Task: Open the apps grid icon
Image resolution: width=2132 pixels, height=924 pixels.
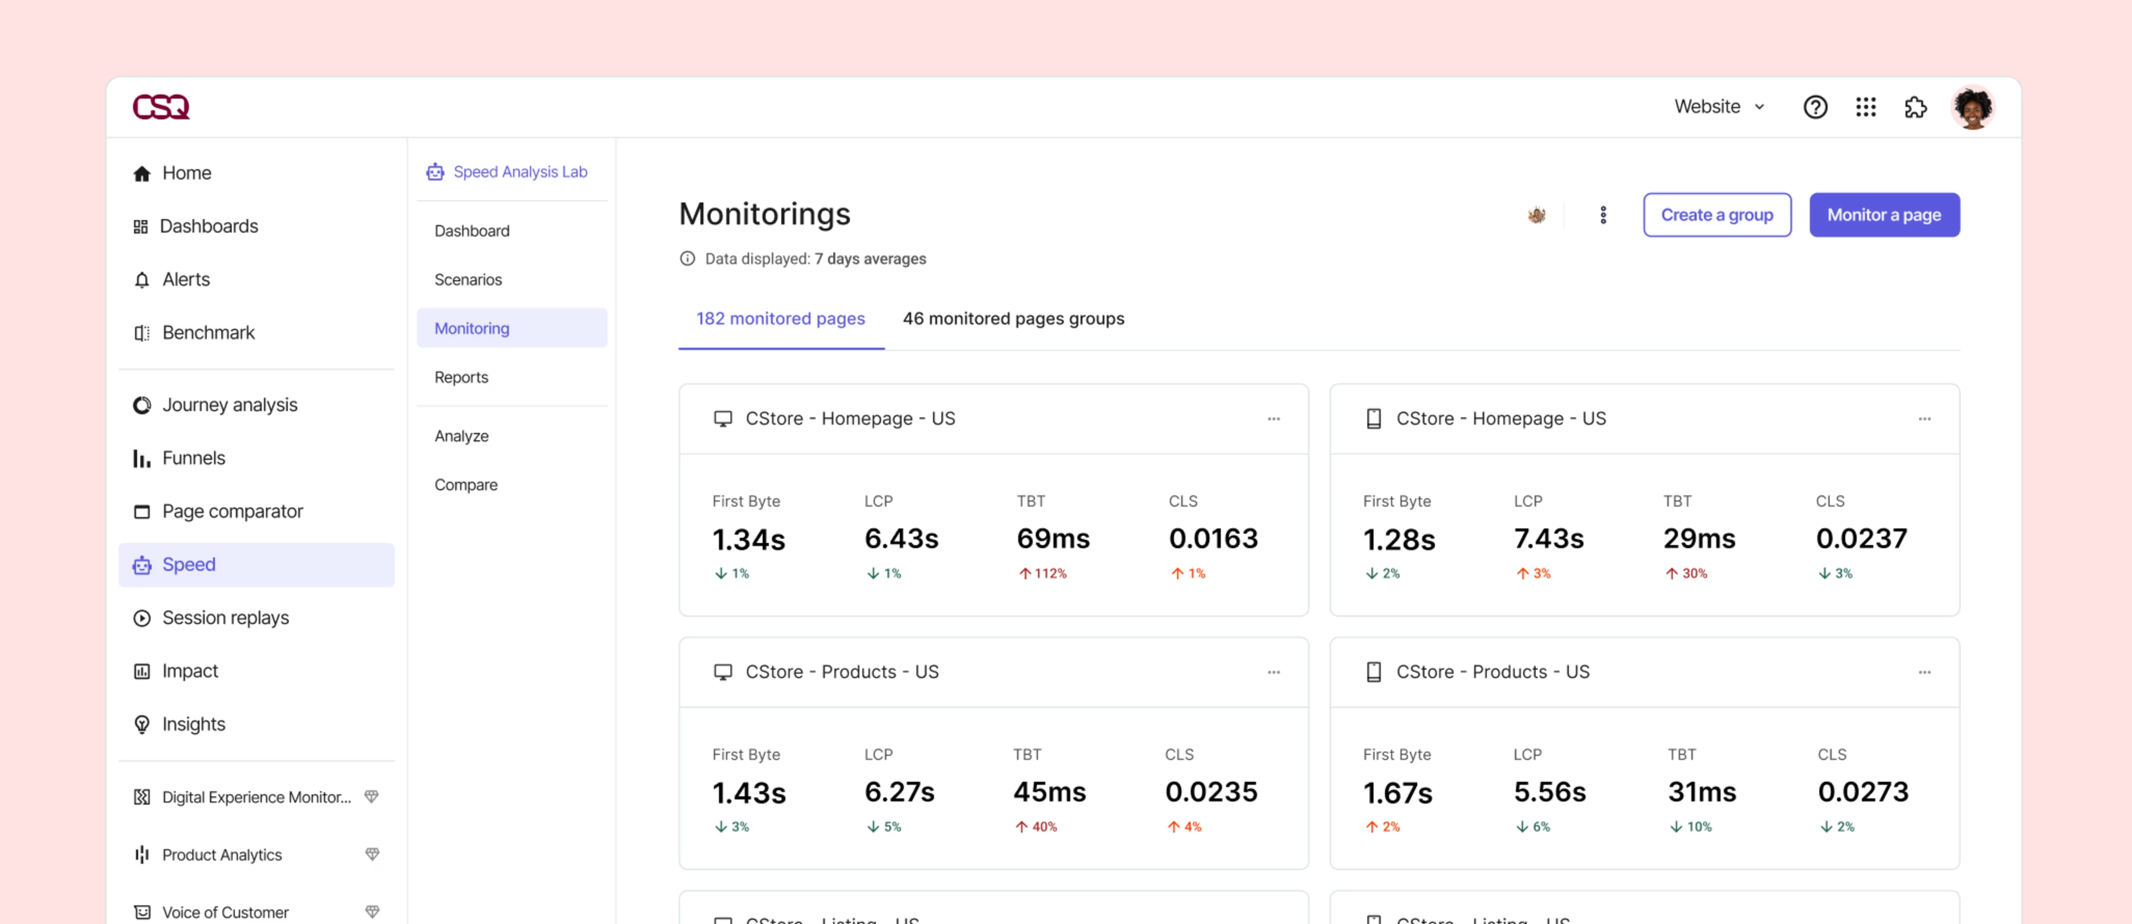Action: point(1865,107)
